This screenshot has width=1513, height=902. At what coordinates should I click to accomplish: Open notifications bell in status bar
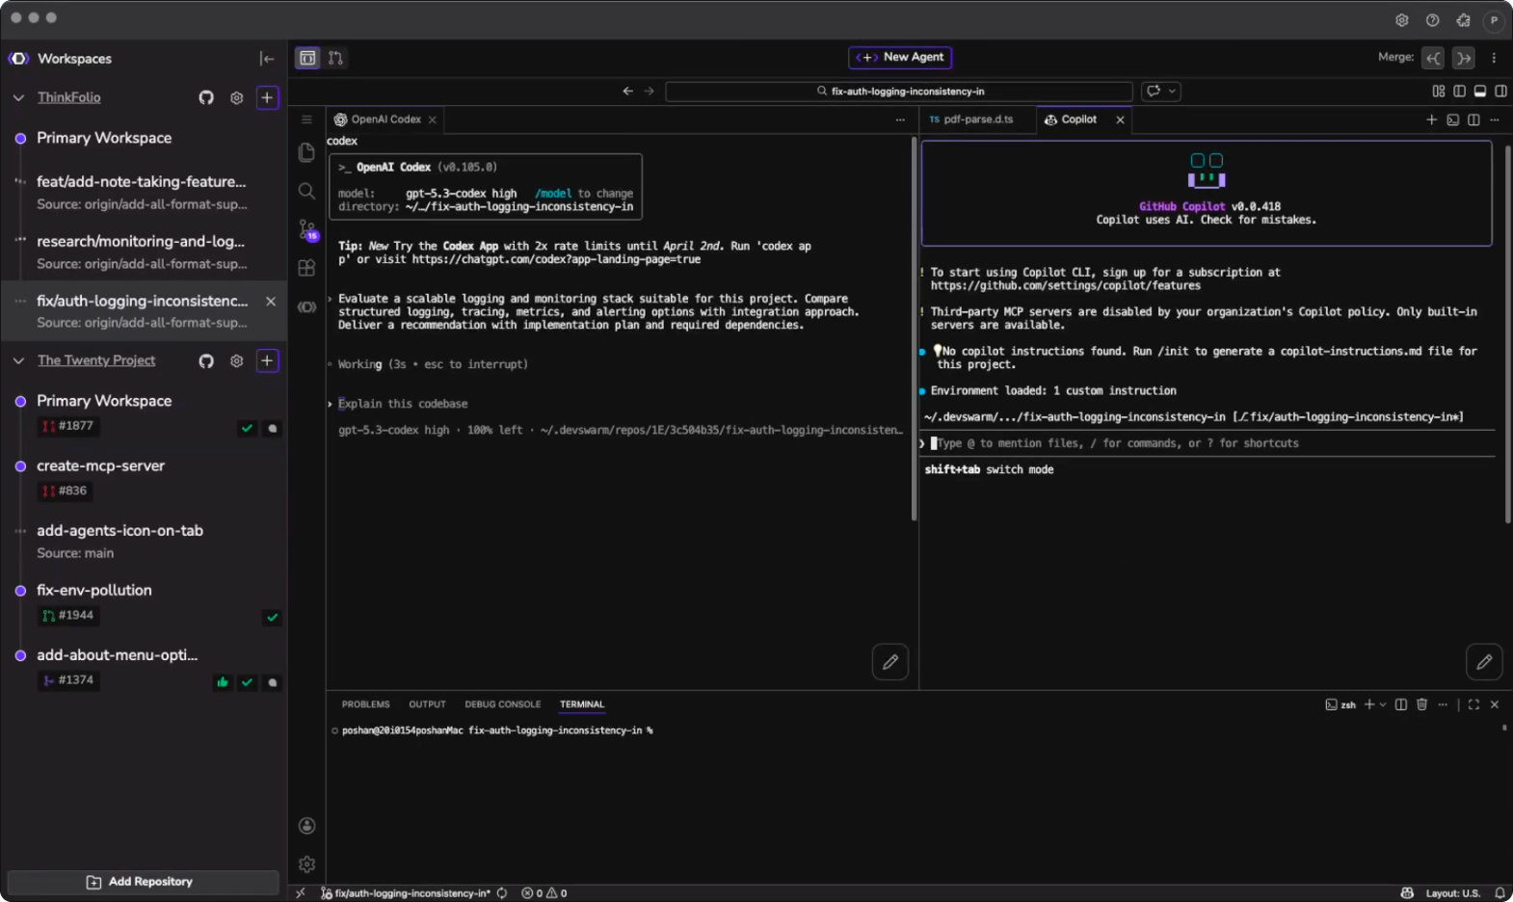tap(1500, 893)
